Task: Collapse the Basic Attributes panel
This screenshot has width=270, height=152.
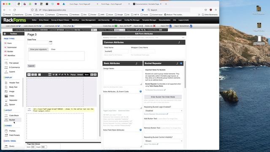Action: (x=136, y=63)
